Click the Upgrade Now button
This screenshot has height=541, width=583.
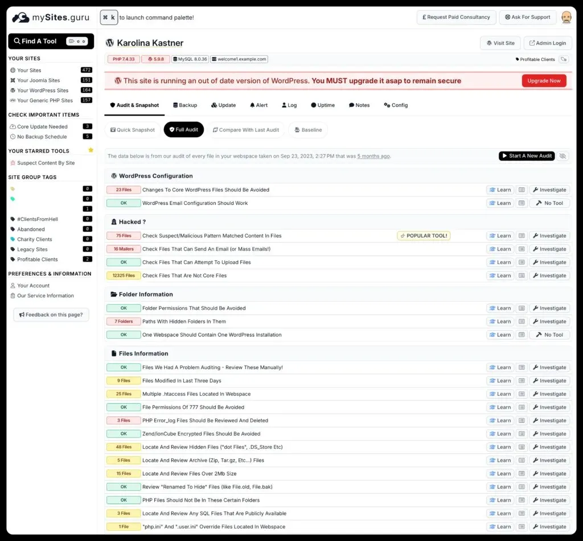[544, 80]
